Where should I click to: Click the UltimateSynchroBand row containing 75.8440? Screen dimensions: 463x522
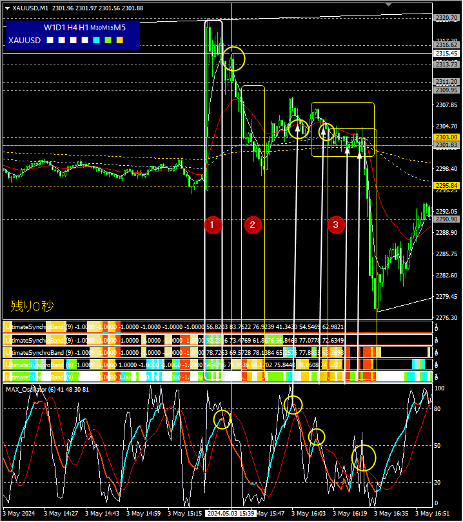217,365
